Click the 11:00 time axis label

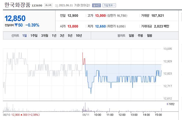[110, 115]
